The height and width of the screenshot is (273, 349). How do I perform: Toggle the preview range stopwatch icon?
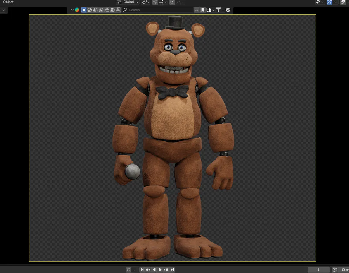pos(335,270)
